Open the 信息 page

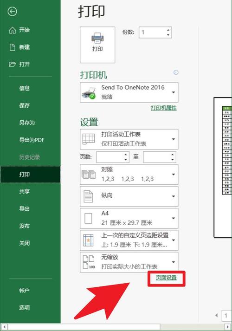[x=24, y=88]
